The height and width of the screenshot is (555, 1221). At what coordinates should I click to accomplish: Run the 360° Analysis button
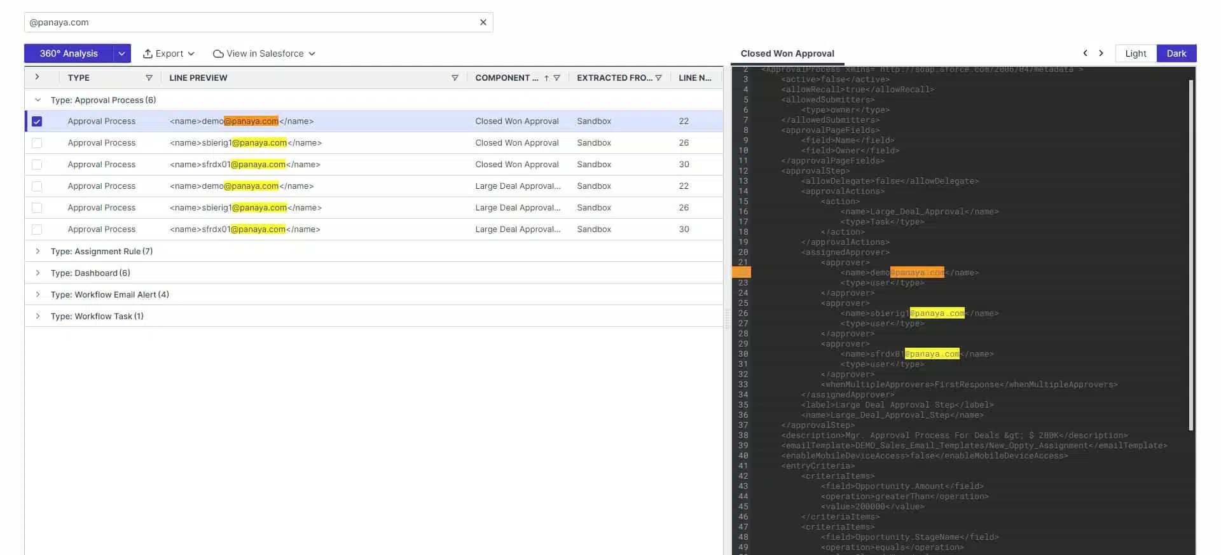click(69, 53)
